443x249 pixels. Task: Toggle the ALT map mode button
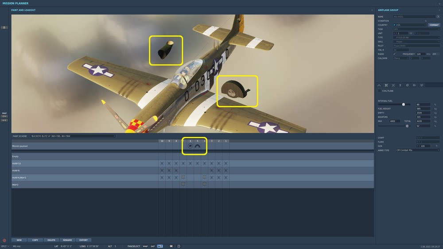click(160, 246)
